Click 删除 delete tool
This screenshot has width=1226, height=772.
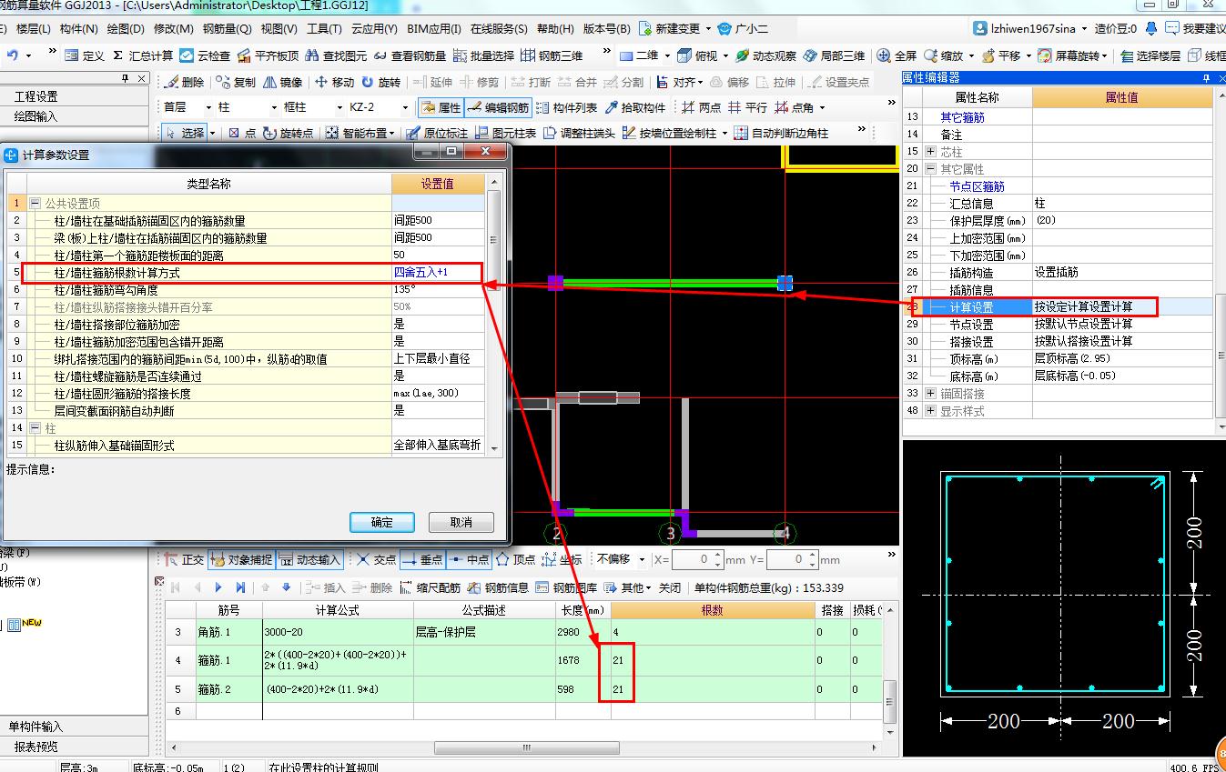pyautogui.click(x=184, y=82)
